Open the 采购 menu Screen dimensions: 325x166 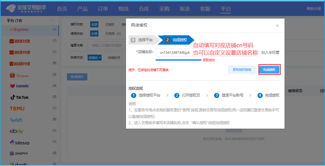[x=164, y=9]
